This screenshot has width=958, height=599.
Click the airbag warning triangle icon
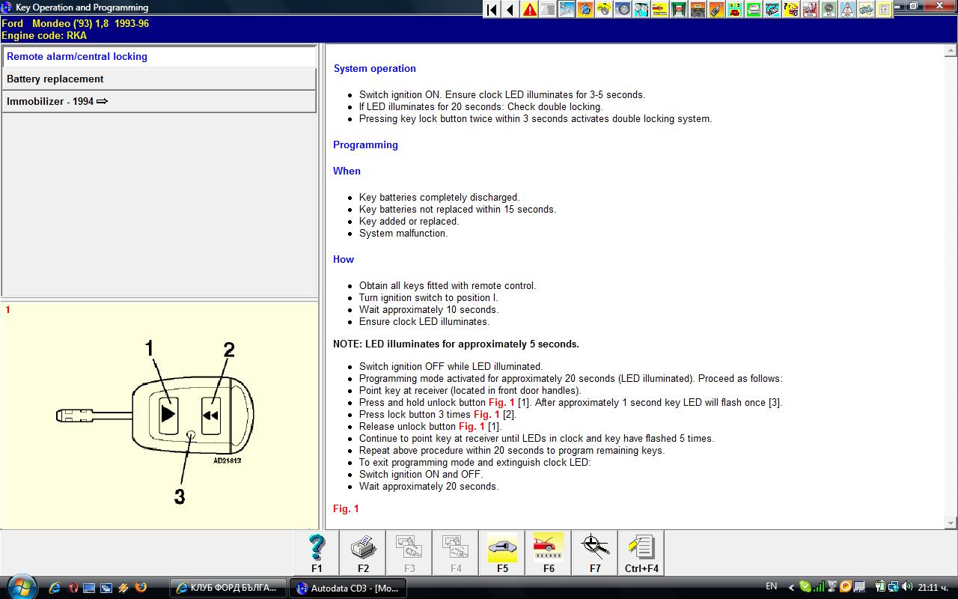pyautogui.click(x=847, y=10)
